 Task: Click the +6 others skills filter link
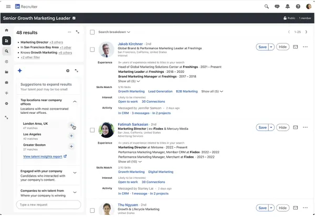65,53
